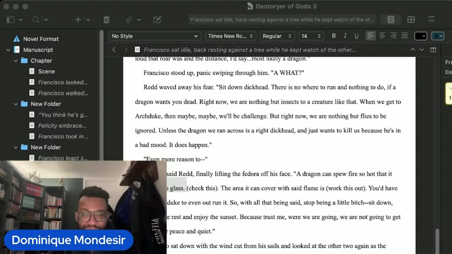The image size is (452, 254).
Task: Click the paperclip attachment icon
Action: tap(129, 20)
